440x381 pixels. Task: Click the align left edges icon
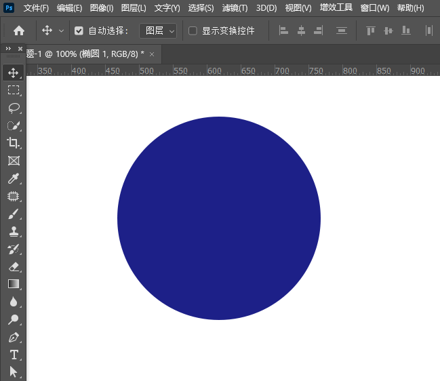pos(284,31)
